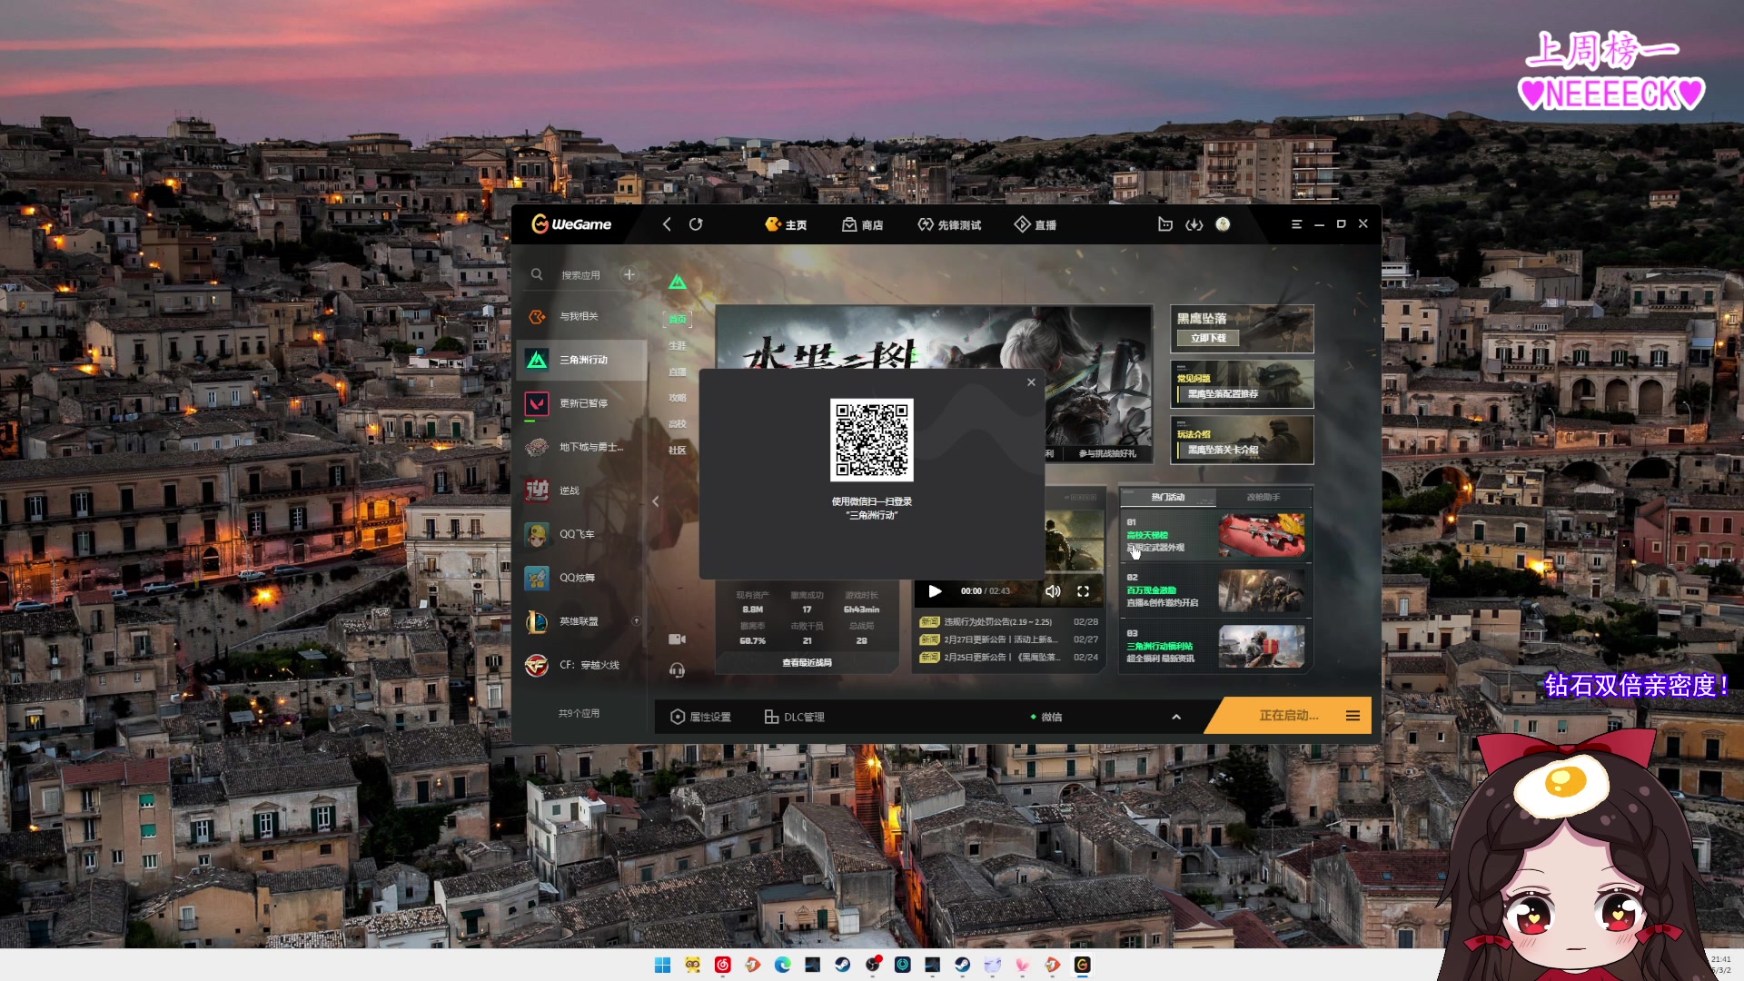Enter video fullscreen mode
This screenshot has width=1744, height=981.
coord(1083,591)
